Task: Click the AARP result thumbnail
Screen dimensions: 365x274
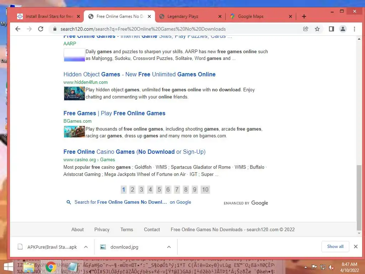Action: pyautogui.click(x=74, y=55)
